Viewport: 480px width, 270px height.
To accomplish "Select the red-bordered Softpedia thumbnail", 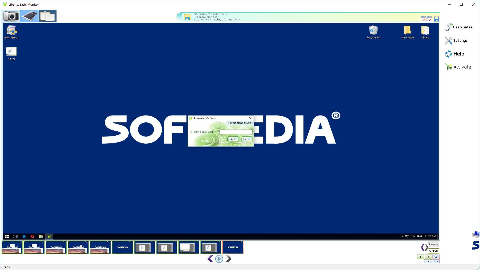I will (x=233, y=247).
